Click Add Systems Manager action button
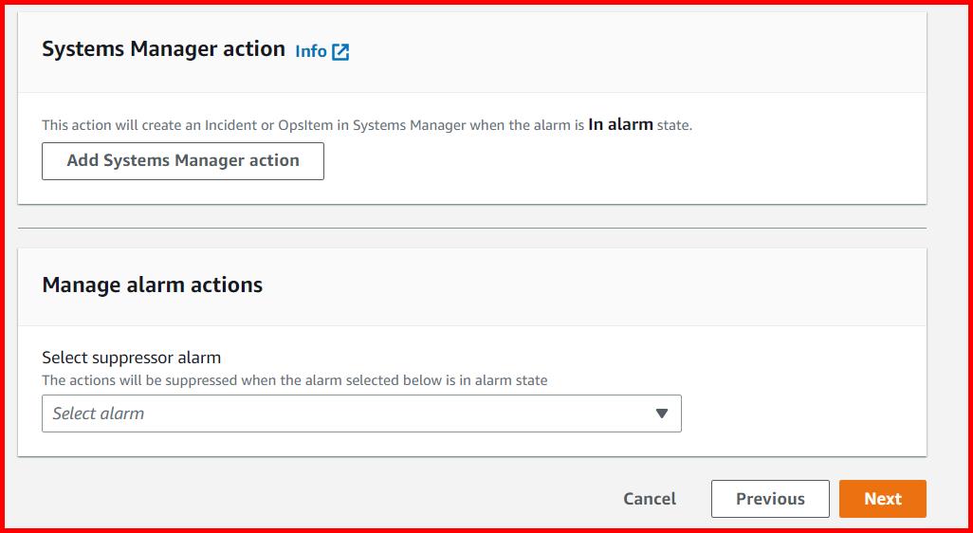The height and width of the screenshot is (533, 973). [183, 161]
